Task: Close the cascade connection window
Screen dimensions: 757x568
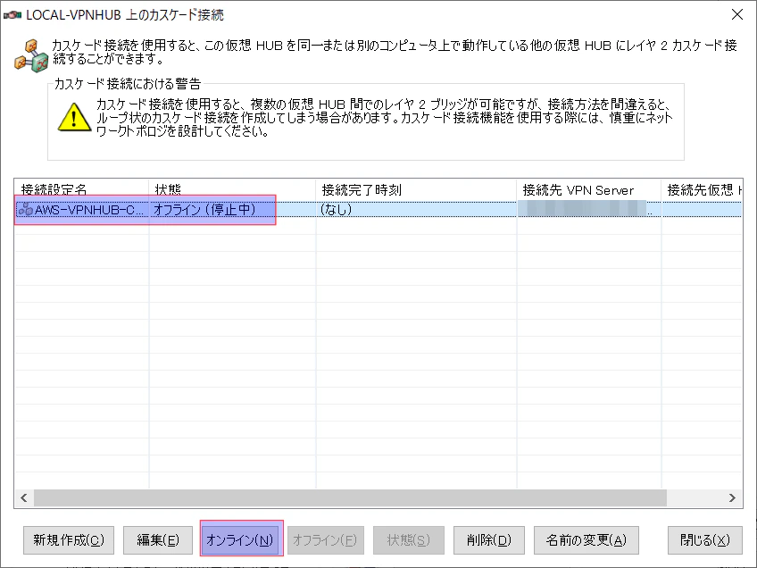Action: click(737, 14)
